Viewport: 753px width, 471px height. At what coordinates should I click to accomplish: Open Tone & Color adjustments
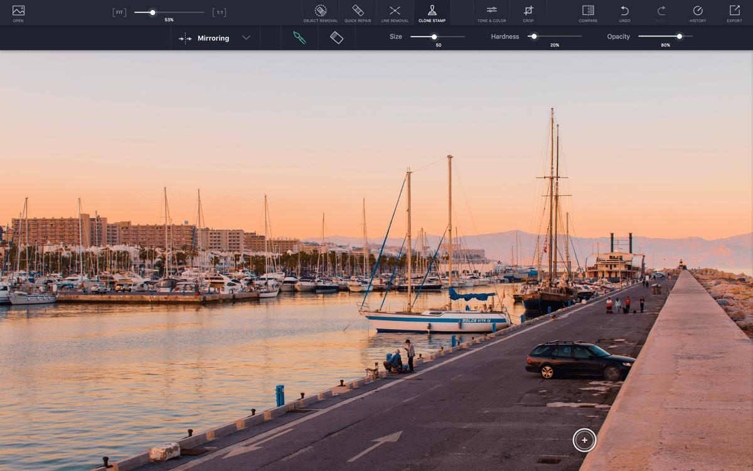click(491, 13)
